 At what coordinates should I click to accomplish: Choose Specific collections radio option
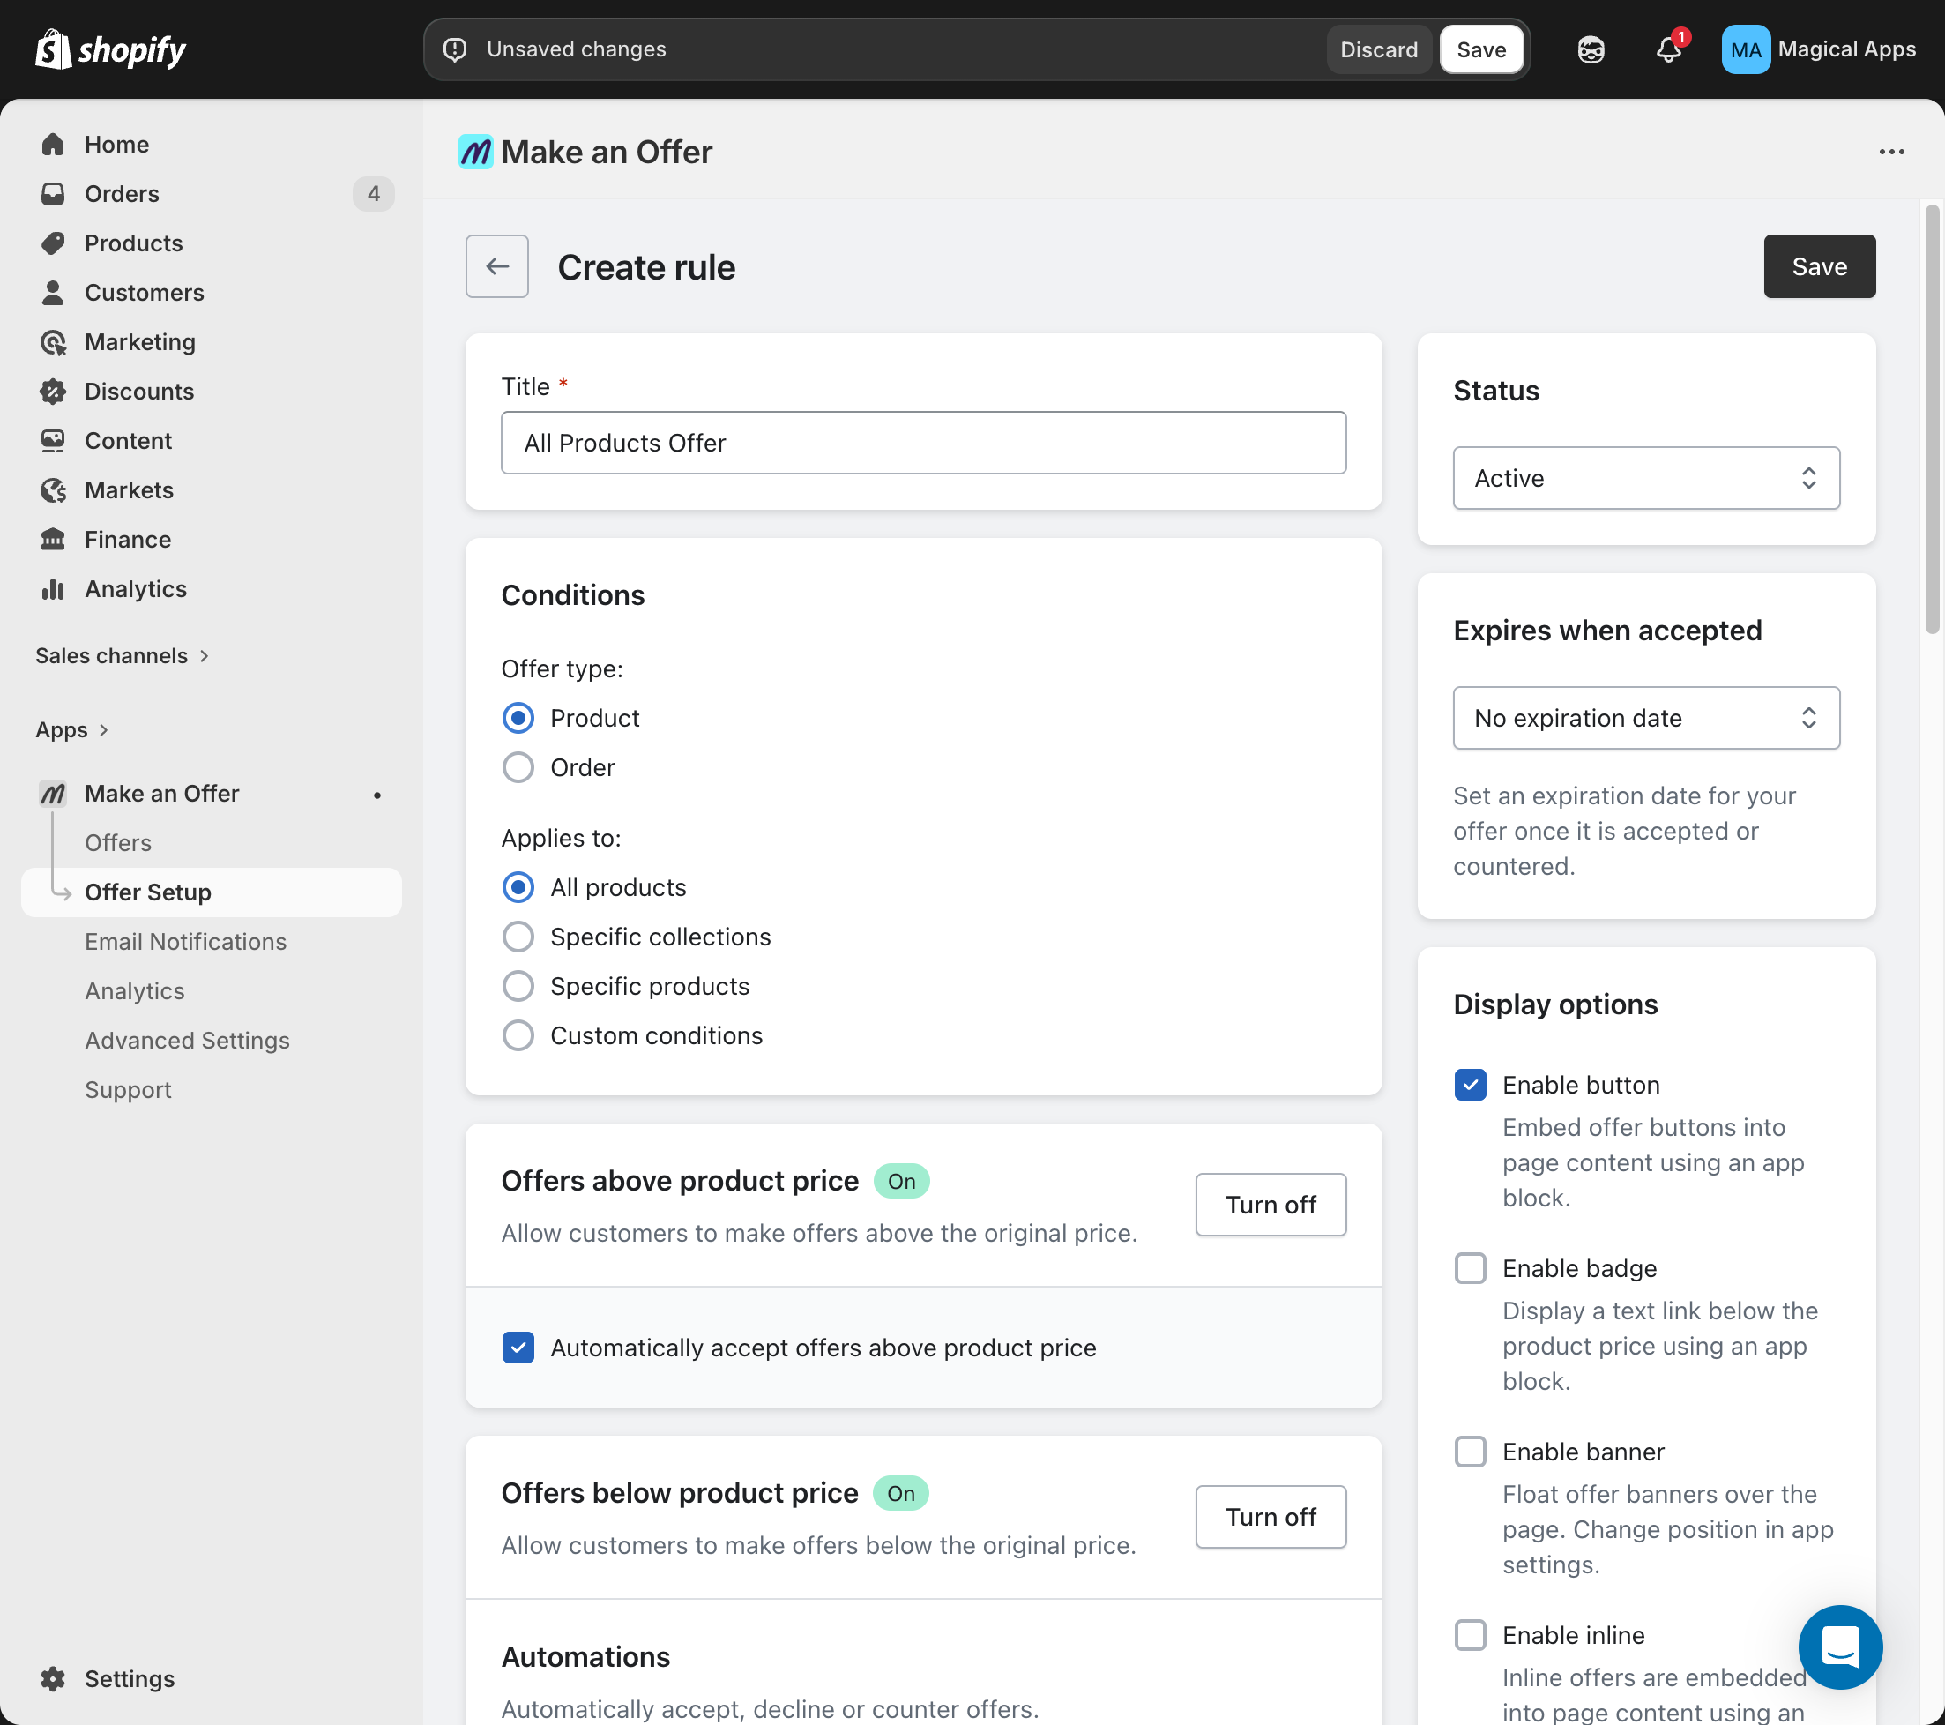coord(518,937)
